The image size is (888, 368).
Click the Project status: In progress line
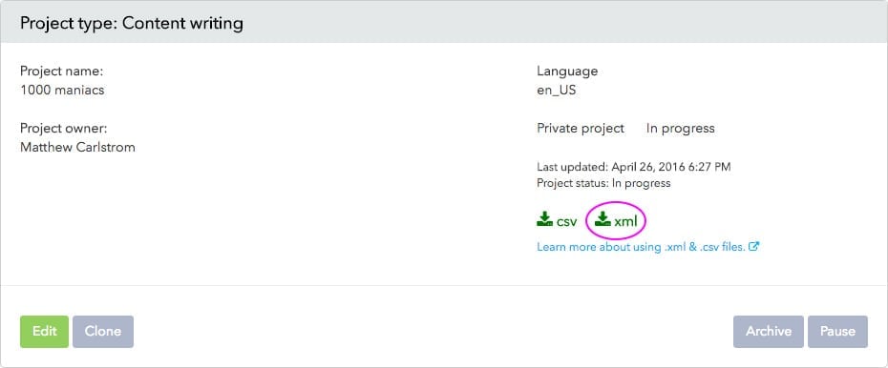coord(603,183)
